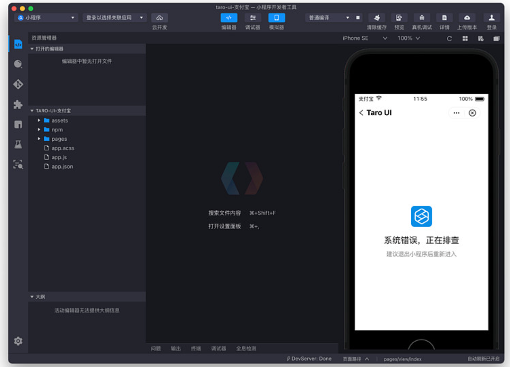Tap the simulator home button
This screenshot has height=367, width=510.
point(421,344)
